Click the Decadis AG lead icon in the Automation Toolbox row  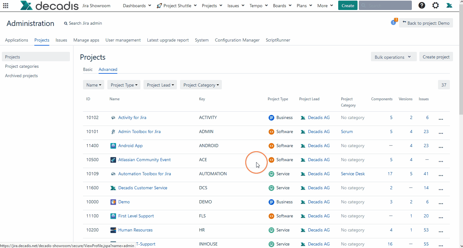[x=302, y=174]
